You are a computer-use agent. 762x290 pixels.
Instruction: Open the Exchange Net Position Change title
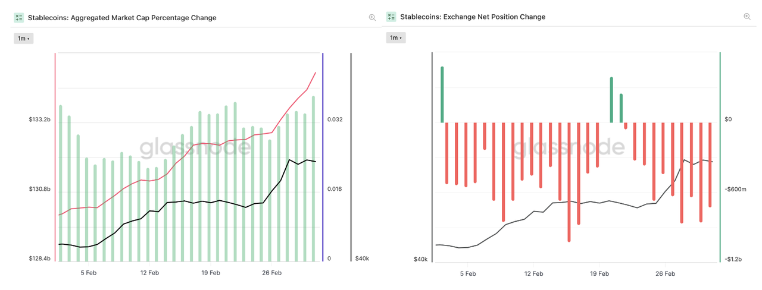473,17
